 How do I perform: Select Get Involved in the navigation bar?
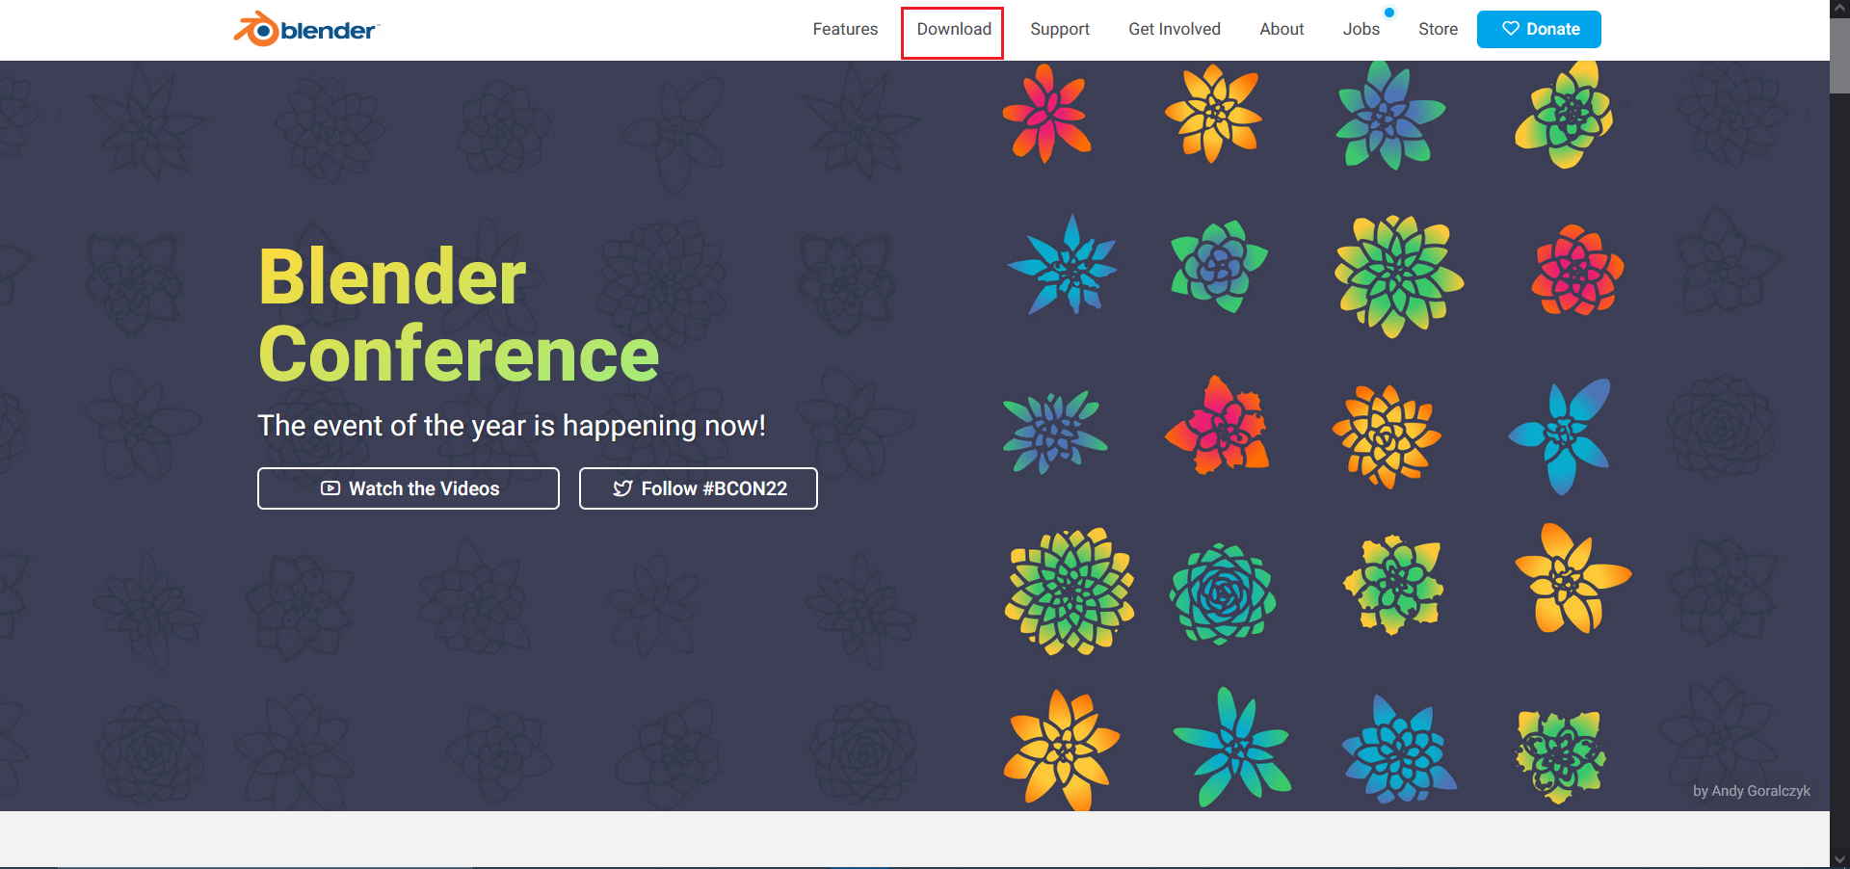point(1174,29)
